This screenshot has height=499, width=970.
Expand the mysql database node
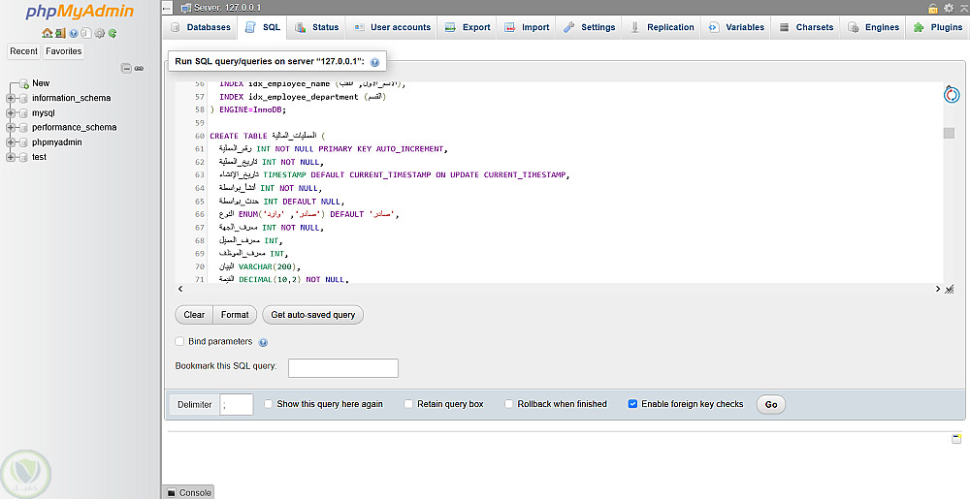[11, 112]
